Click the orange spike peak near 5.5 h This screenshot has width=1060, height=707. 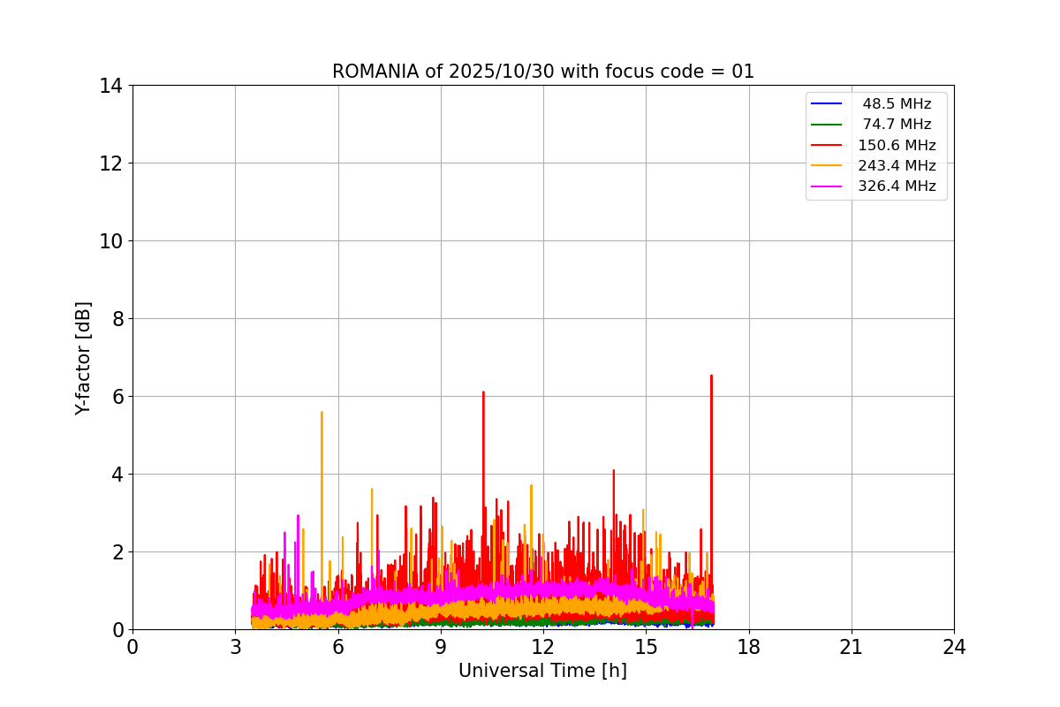[322, 413]
